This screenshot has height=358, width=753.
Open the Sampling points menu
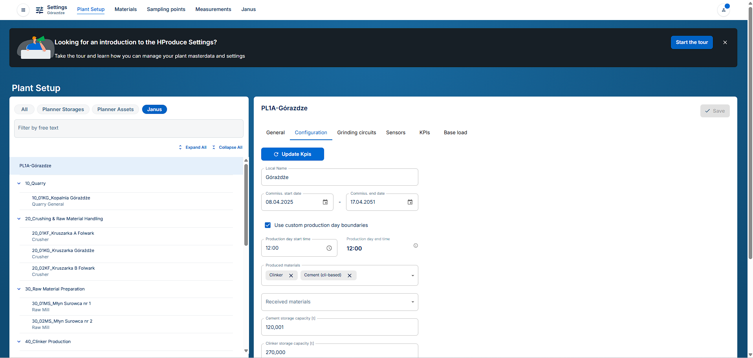pos(166,9)
